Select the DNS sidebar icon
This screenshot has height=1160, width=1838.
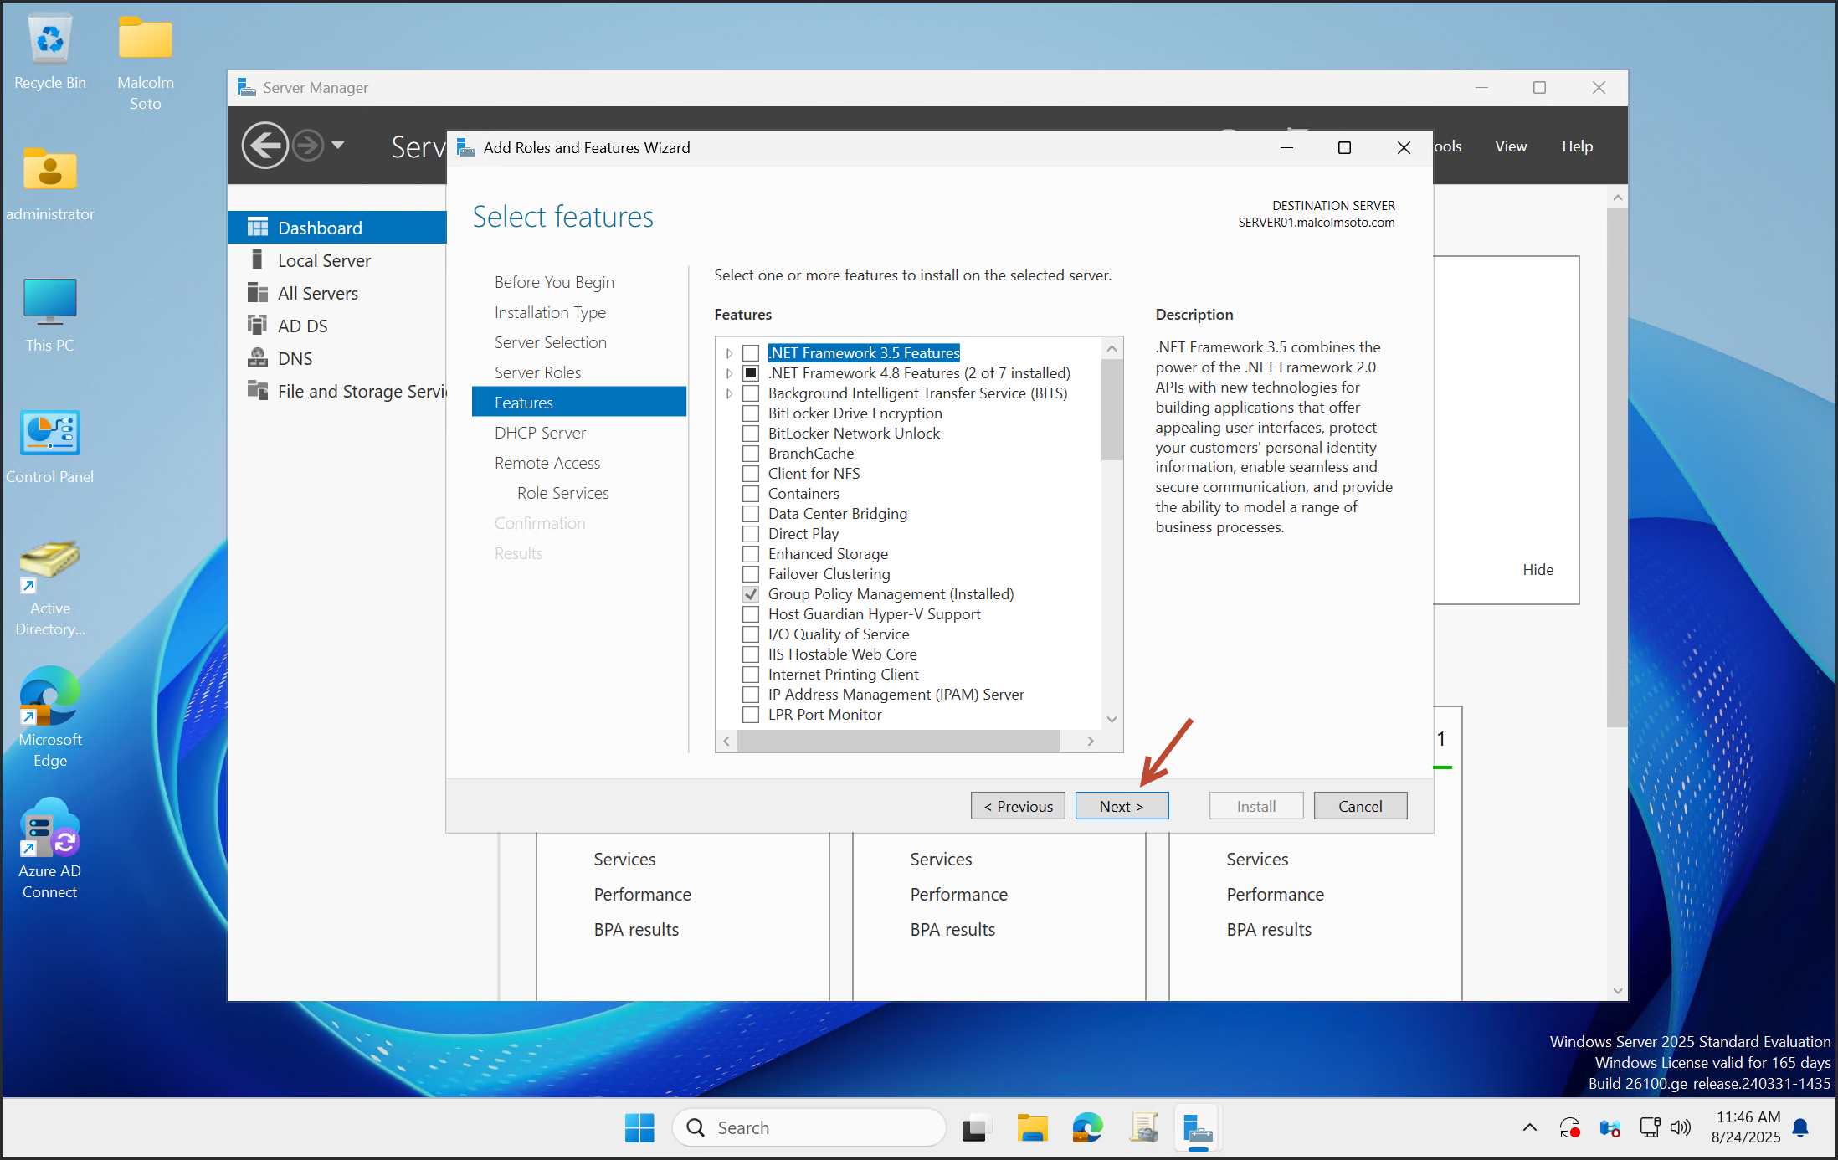point(258,358)
